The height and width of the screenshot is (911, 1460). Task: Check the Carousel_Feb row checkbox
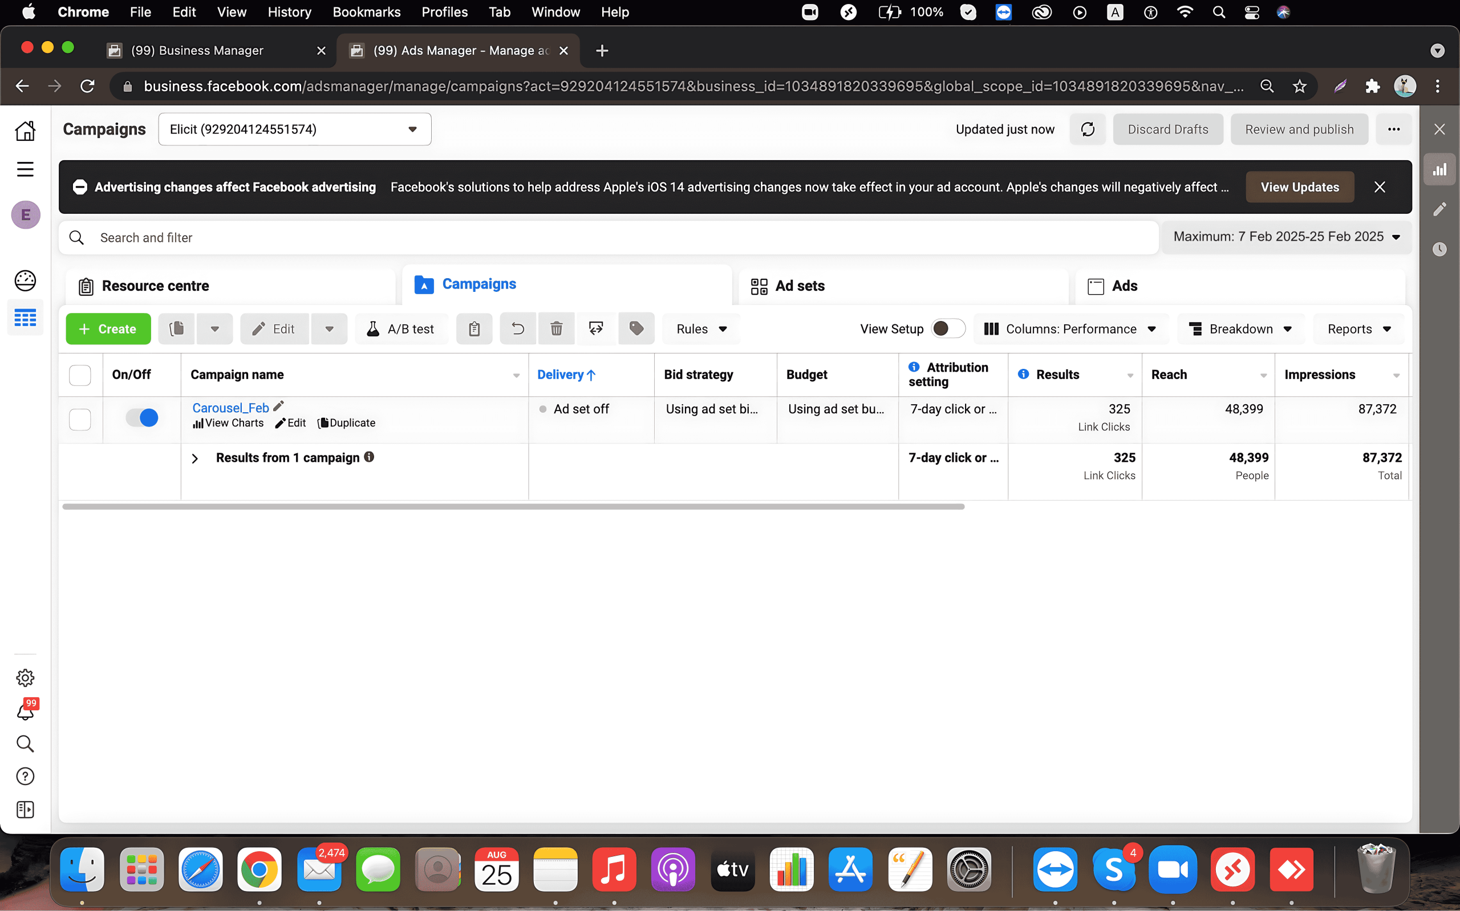[80, 420]
